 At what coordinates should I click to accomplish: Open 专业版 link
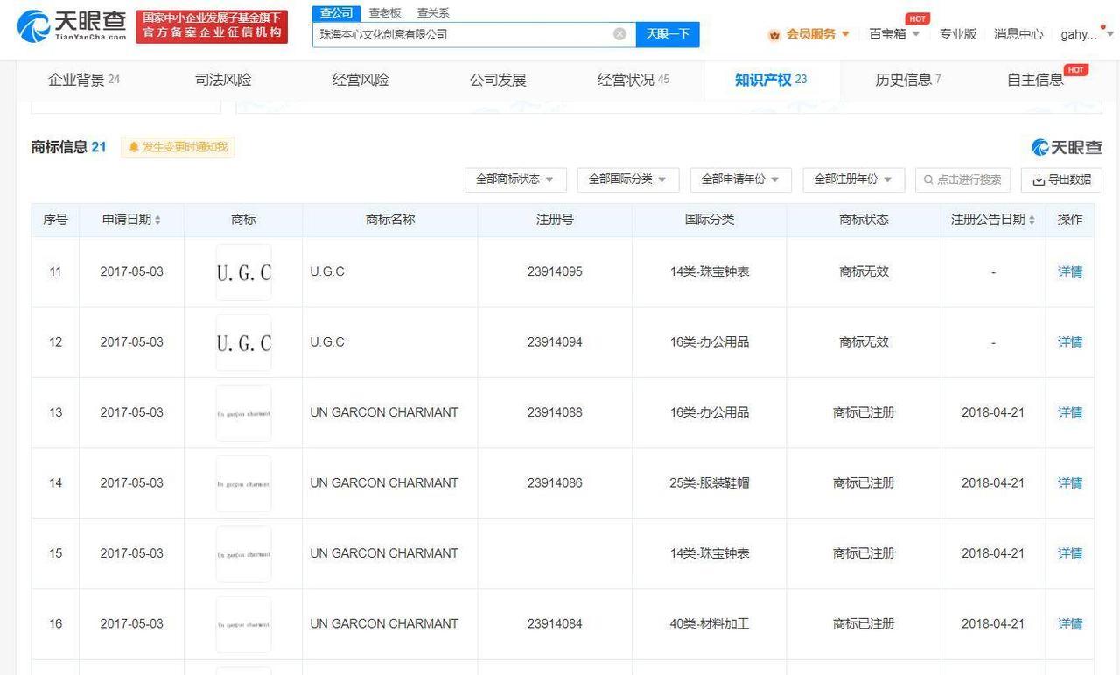(x=958, y=34)
